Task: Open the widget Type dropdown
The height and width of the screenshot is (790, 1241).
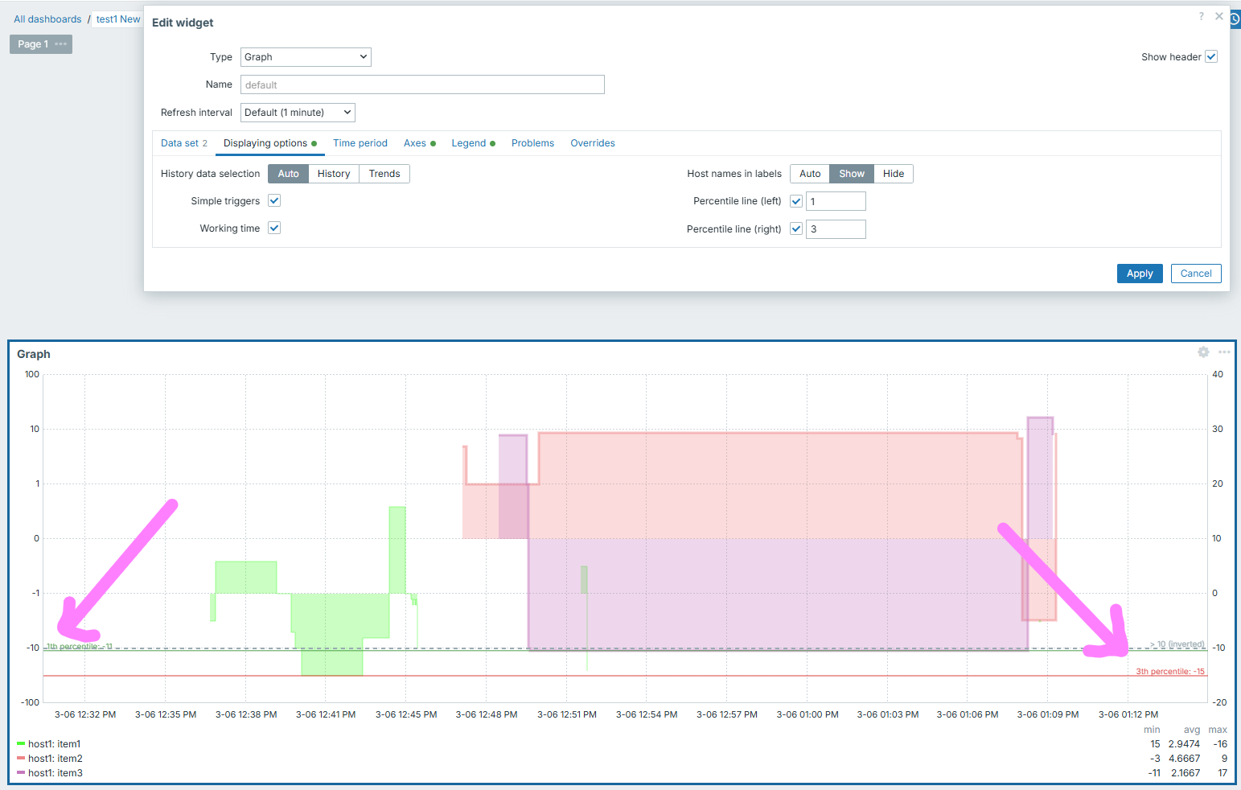Action: point(306,57)
